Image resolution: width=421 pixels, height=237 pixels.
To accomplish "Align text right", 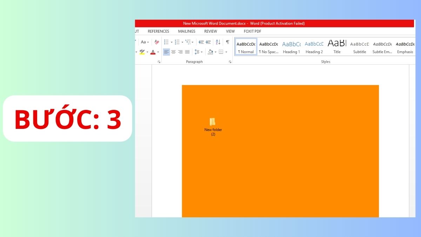I will (180, 52).
